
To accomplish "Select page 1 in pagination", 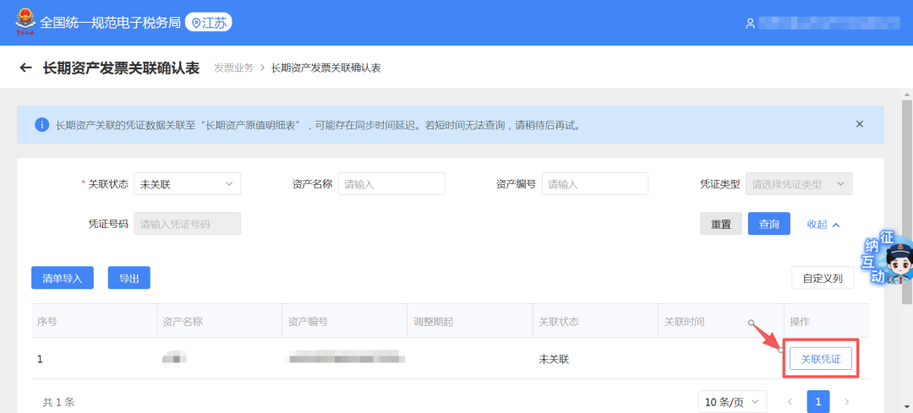I will [x=818, y=401].
